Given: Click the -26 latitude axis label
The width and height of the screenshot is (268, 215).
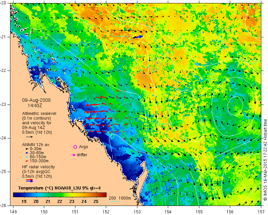Looking at the screenshot, I should (x=3, y=206).
